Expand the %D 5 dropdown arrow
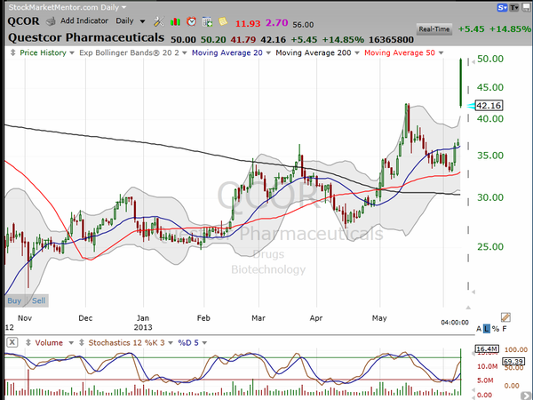The height and width of the screenshot is (400, 533). click(x=204, y=343)
